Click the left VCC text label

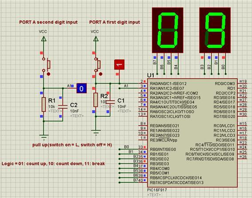point(43,32)
